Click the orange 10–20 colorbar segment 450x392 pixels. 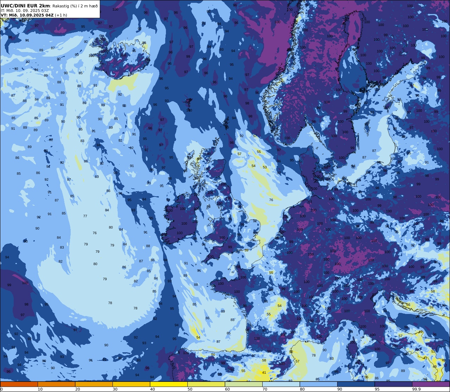pyautogui.click(x=56, y=384)
